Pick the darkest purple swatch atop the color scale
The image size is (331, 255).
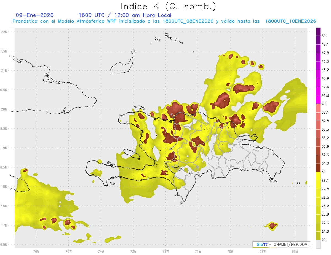click(318, 32)
